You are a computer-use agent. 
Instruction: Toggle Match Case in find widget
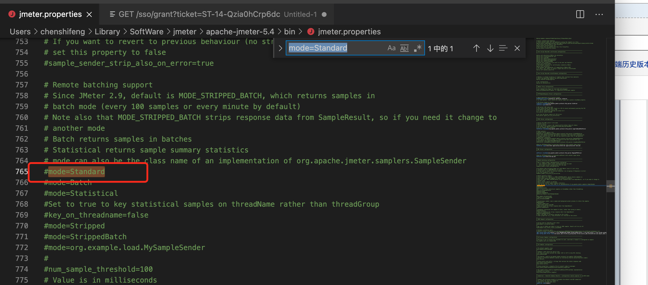pos(392,48)
